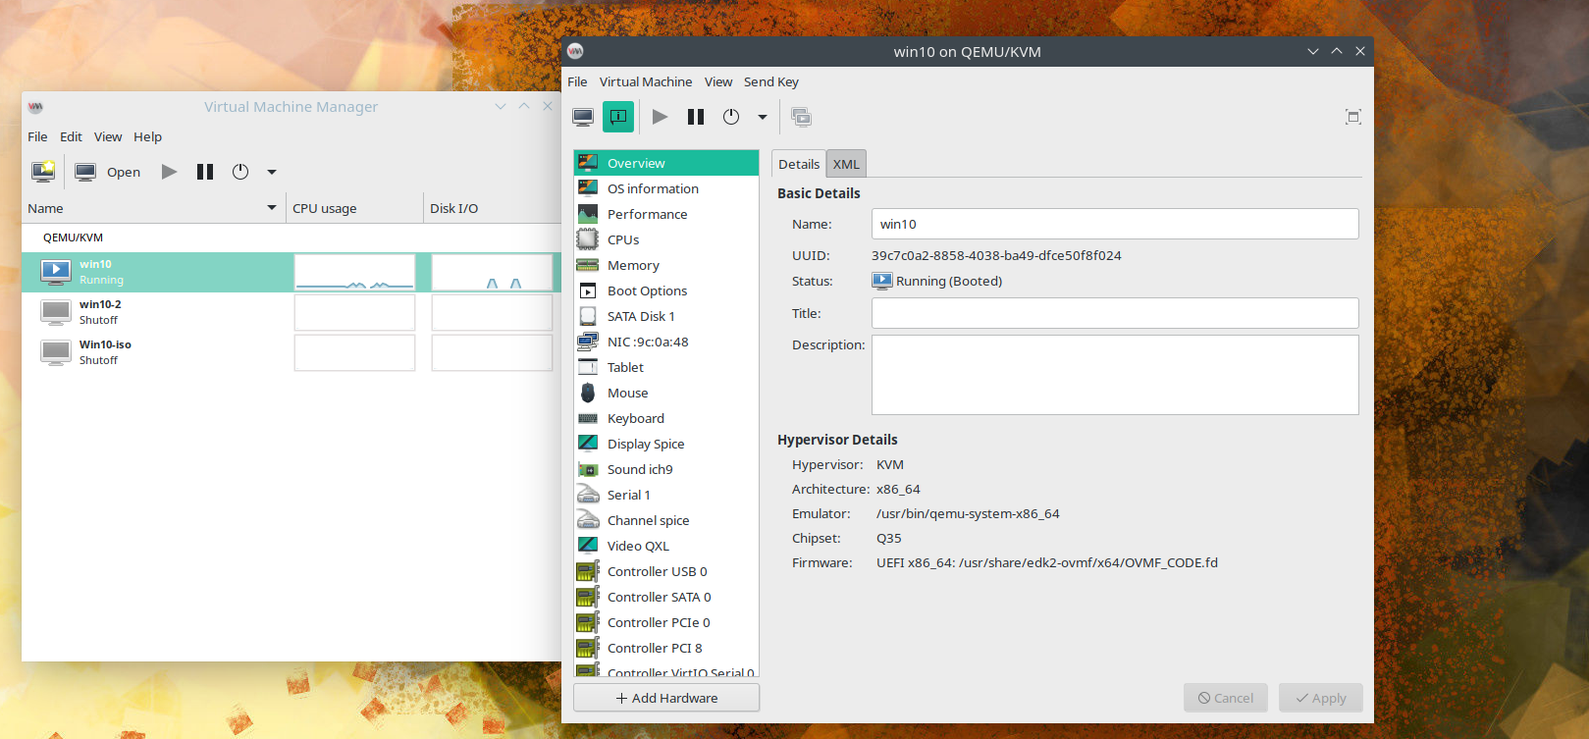This screenshot has width=1589, height=739.
Task: Select SATA Disk 1 device
Action: [666, 316]
